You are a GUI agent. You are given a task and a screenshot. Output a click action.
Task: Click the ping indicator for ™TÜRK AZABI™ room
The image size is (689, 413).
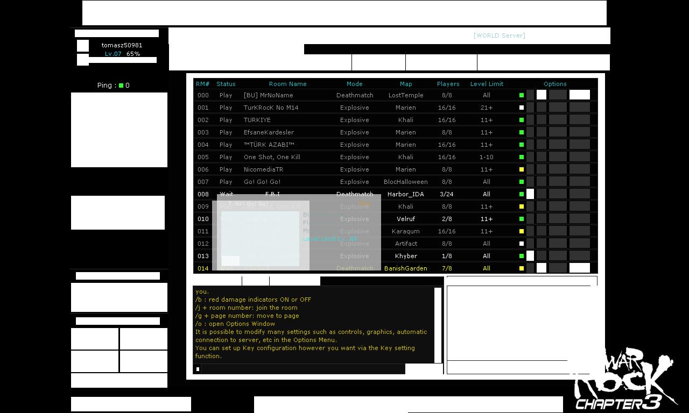pyautogui.click(x=522, y=145)
